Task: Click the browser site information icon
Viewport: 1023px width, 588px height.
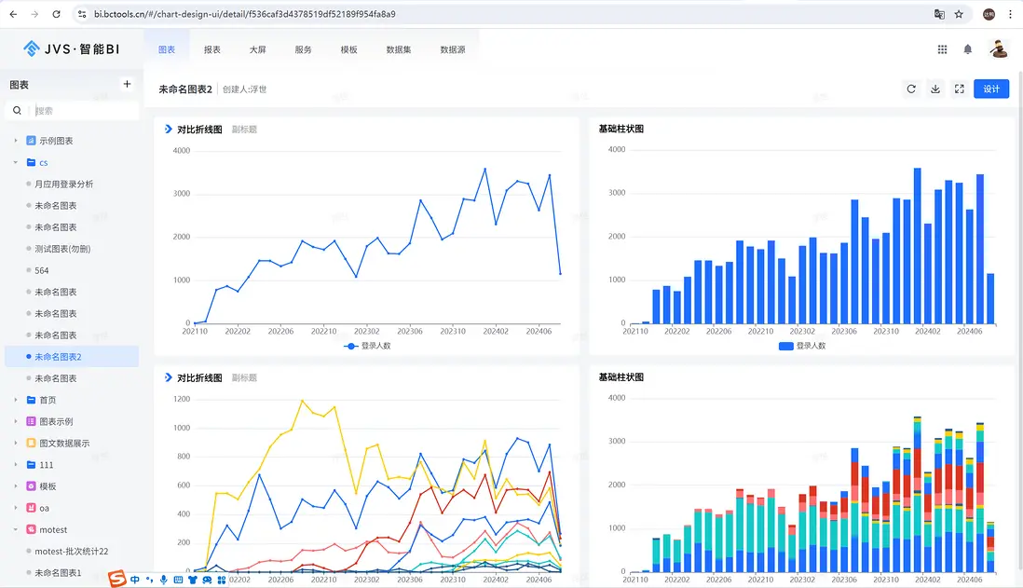Action: click(82, 14)
